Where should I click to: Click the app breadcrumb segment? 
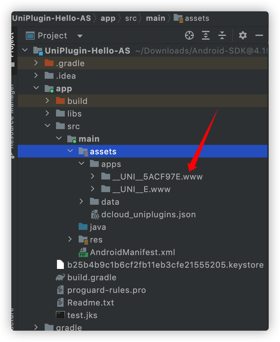coord(108,18)
